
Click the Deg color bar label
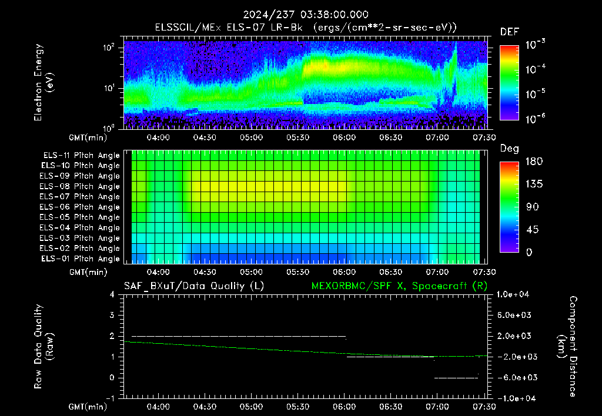point(510,149)
